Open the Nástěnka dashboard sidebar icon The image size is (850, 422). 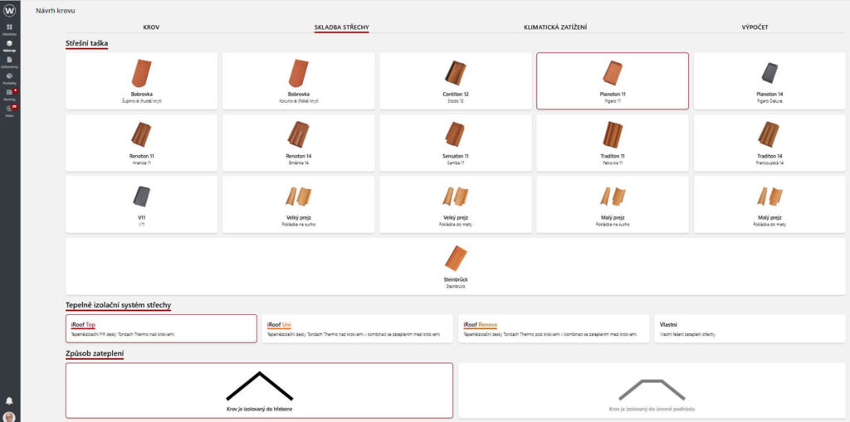click(x=9, y=29)
